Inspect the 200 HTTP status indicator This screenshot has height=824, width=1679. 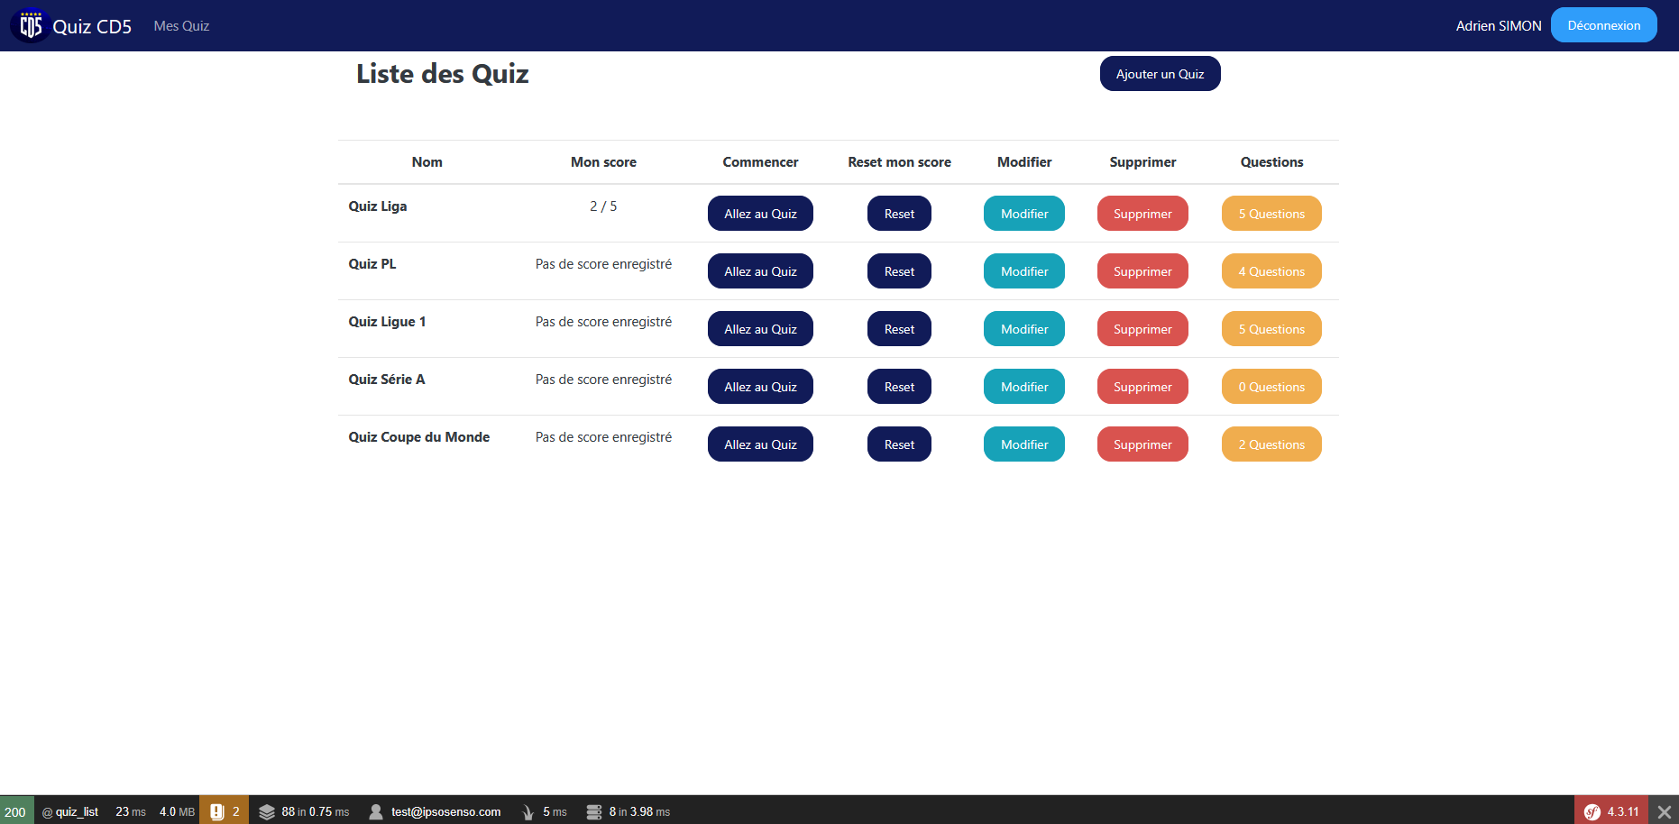(16, 810)
